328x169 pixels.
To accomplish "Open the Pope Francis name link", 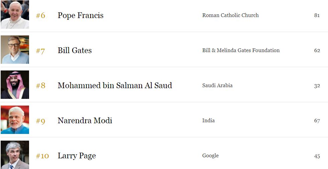I will [x=80, y=15].
